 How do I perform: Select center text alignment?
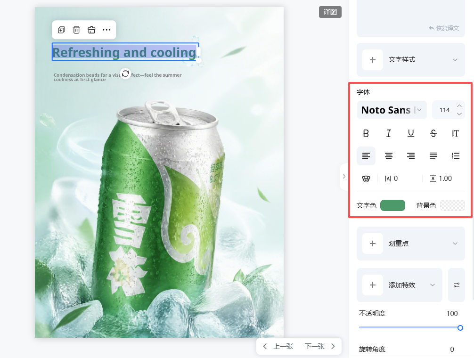point(388,156)
